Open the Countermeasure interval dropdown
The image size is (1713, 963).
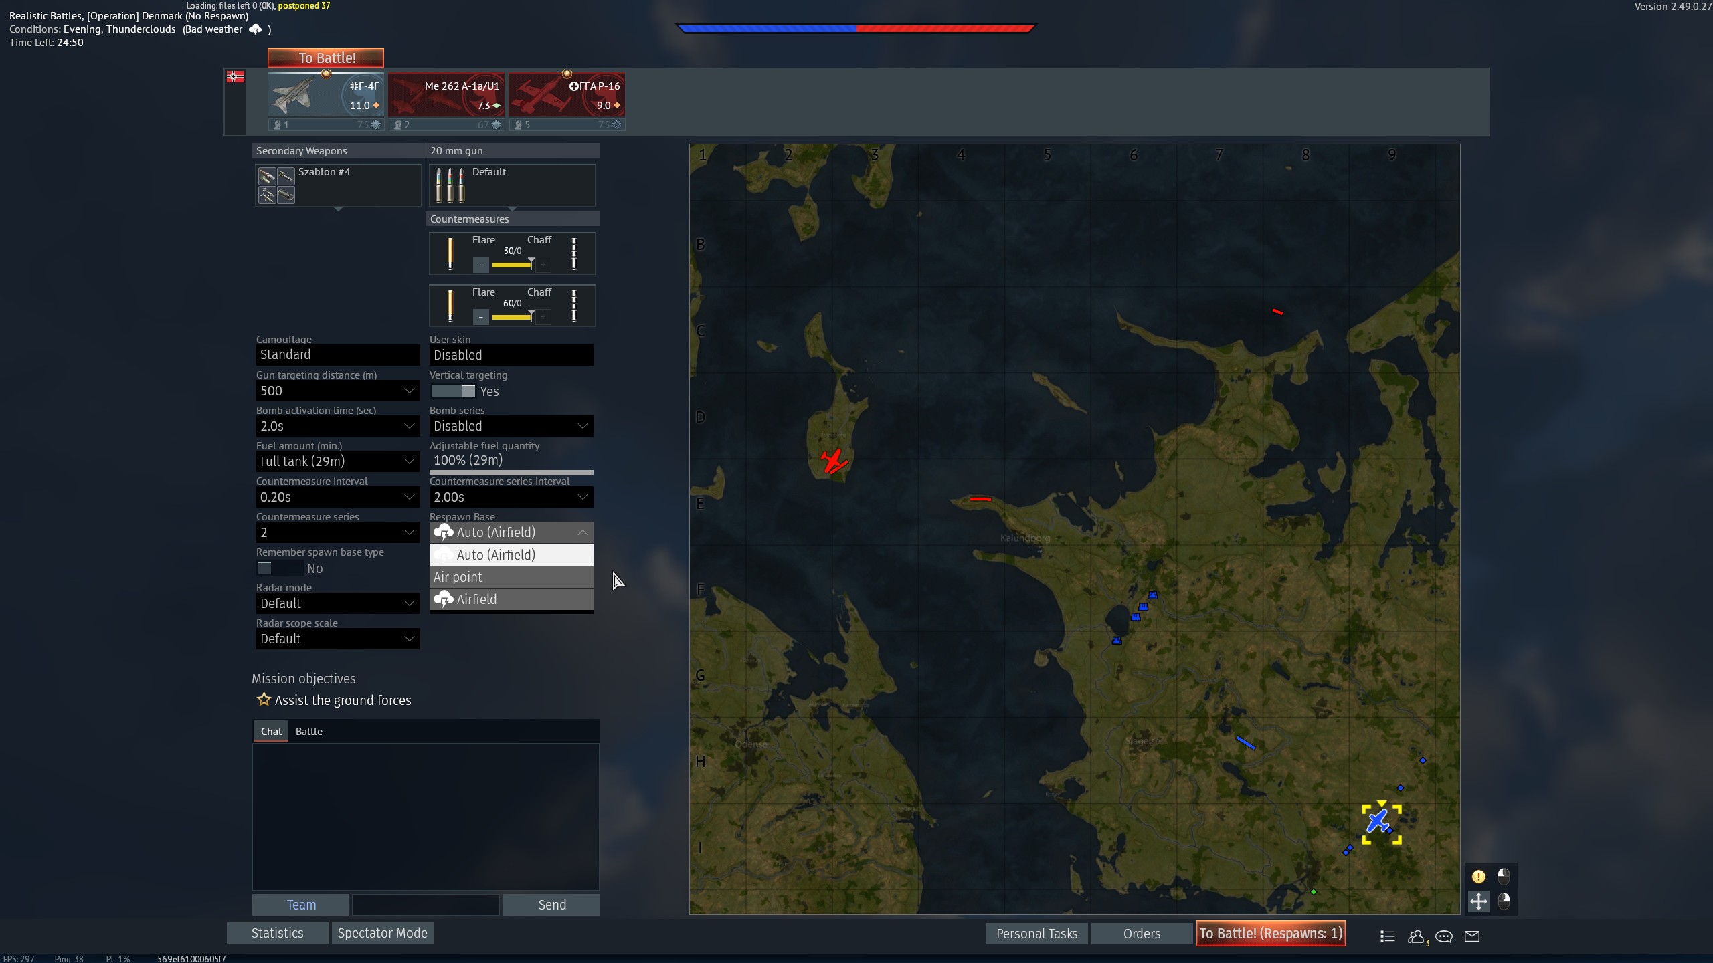(338, 497)
